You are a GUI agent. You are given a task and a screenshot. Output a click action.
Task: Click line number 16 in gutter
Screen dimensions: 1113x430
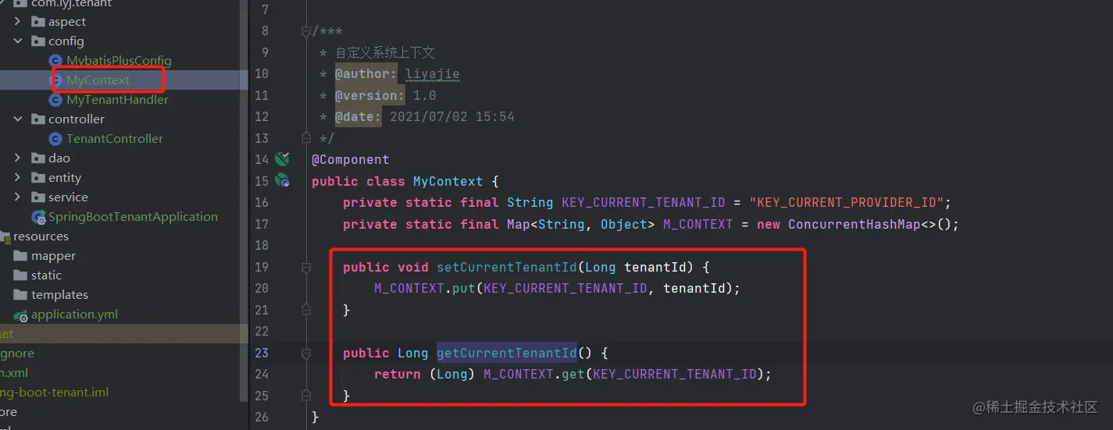point(262,202)
